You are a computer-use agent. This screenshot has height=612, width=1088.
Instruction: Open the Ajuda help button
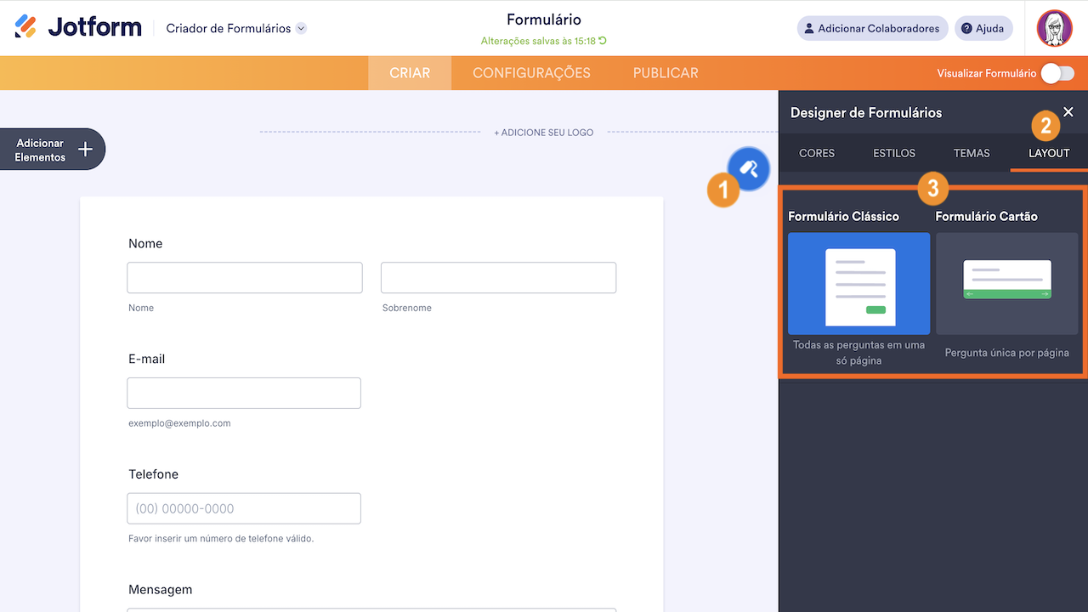pyautogui.click(x=983, y=28)
